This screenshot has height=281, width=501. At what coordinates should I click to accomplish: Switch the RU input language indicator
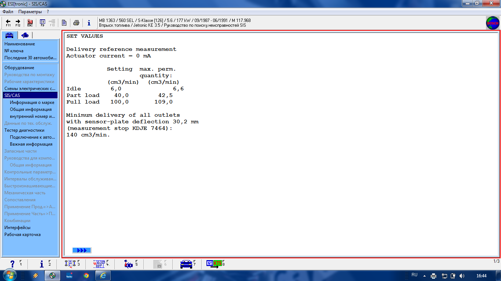(x=414, y=275)
